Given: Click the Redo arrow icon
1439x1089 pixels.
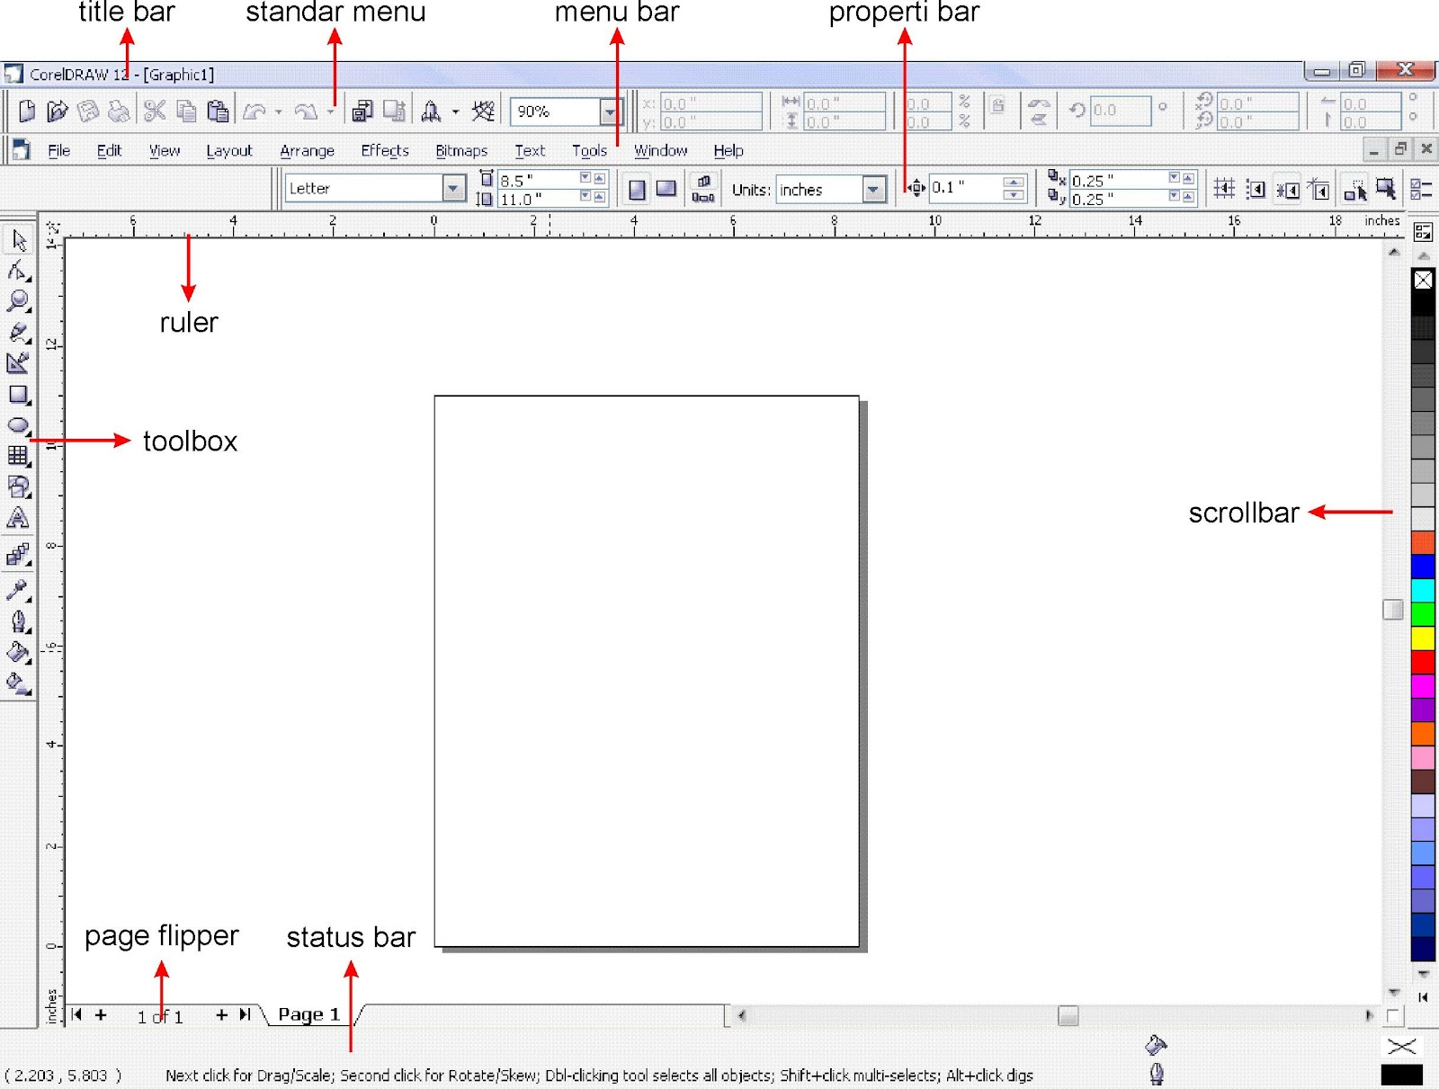Looking at the screenshot, I should click(x=306, y=112).
